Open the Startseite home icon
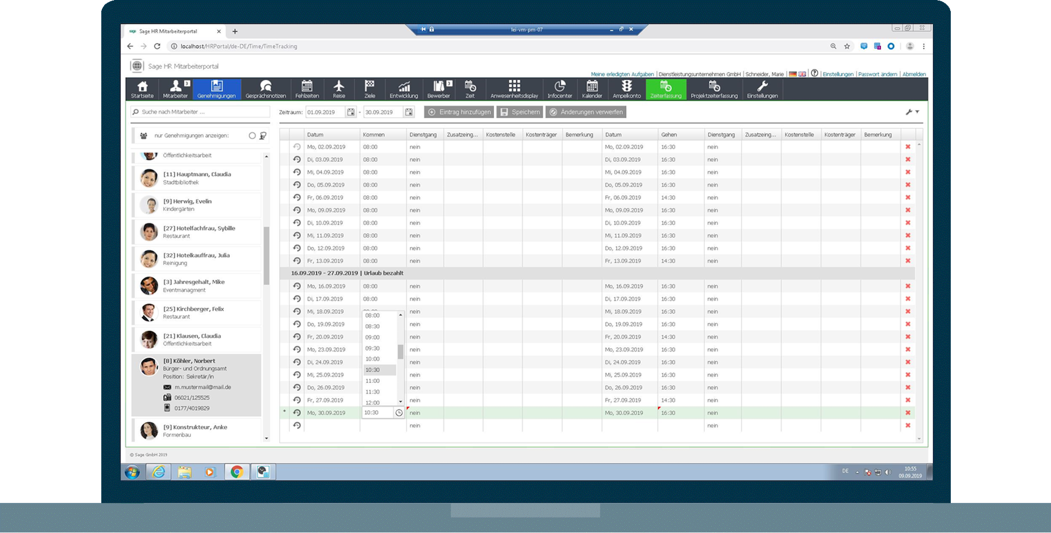Screen dimensions: 1051x533 (142, 89)
